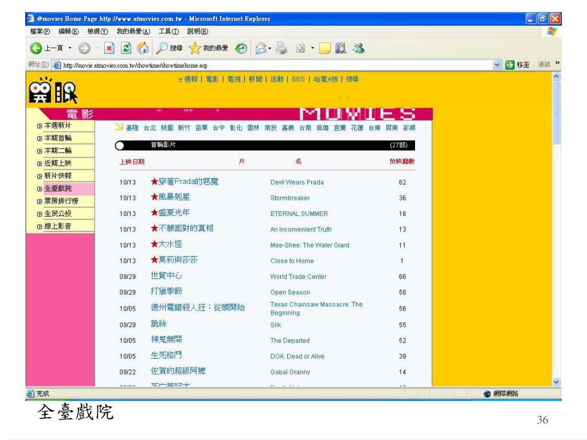
Task: Open The Departed movie link
Action: (290, 340)
